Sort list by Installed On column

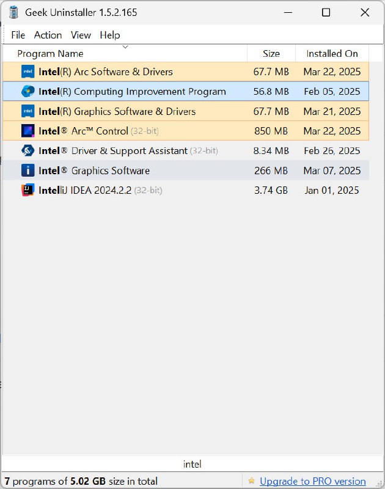coord(332,53)
